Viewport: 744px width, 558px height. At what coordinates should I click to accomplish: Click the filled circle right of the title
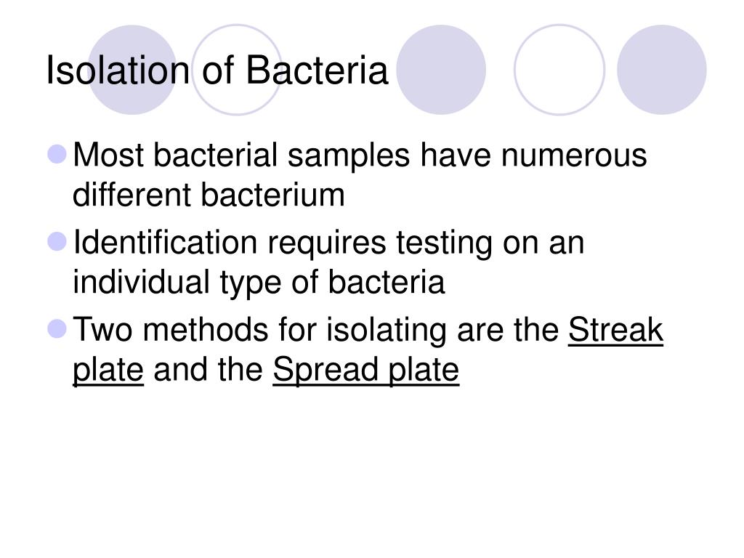pos(441,70)
